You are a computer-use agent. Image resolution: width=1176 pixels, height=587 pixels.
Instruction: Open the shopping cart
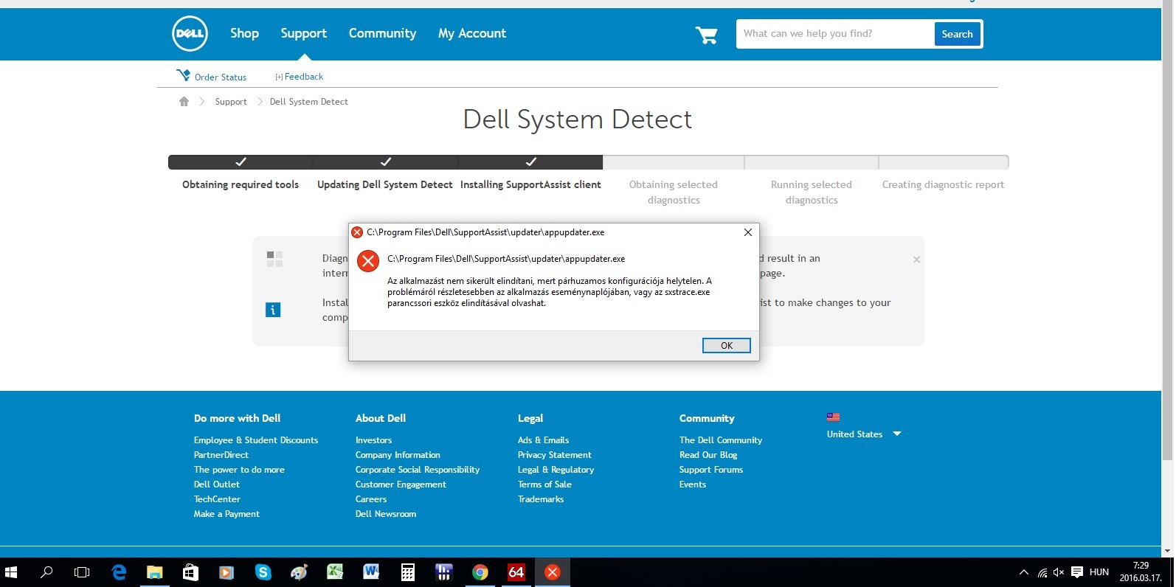706,35
